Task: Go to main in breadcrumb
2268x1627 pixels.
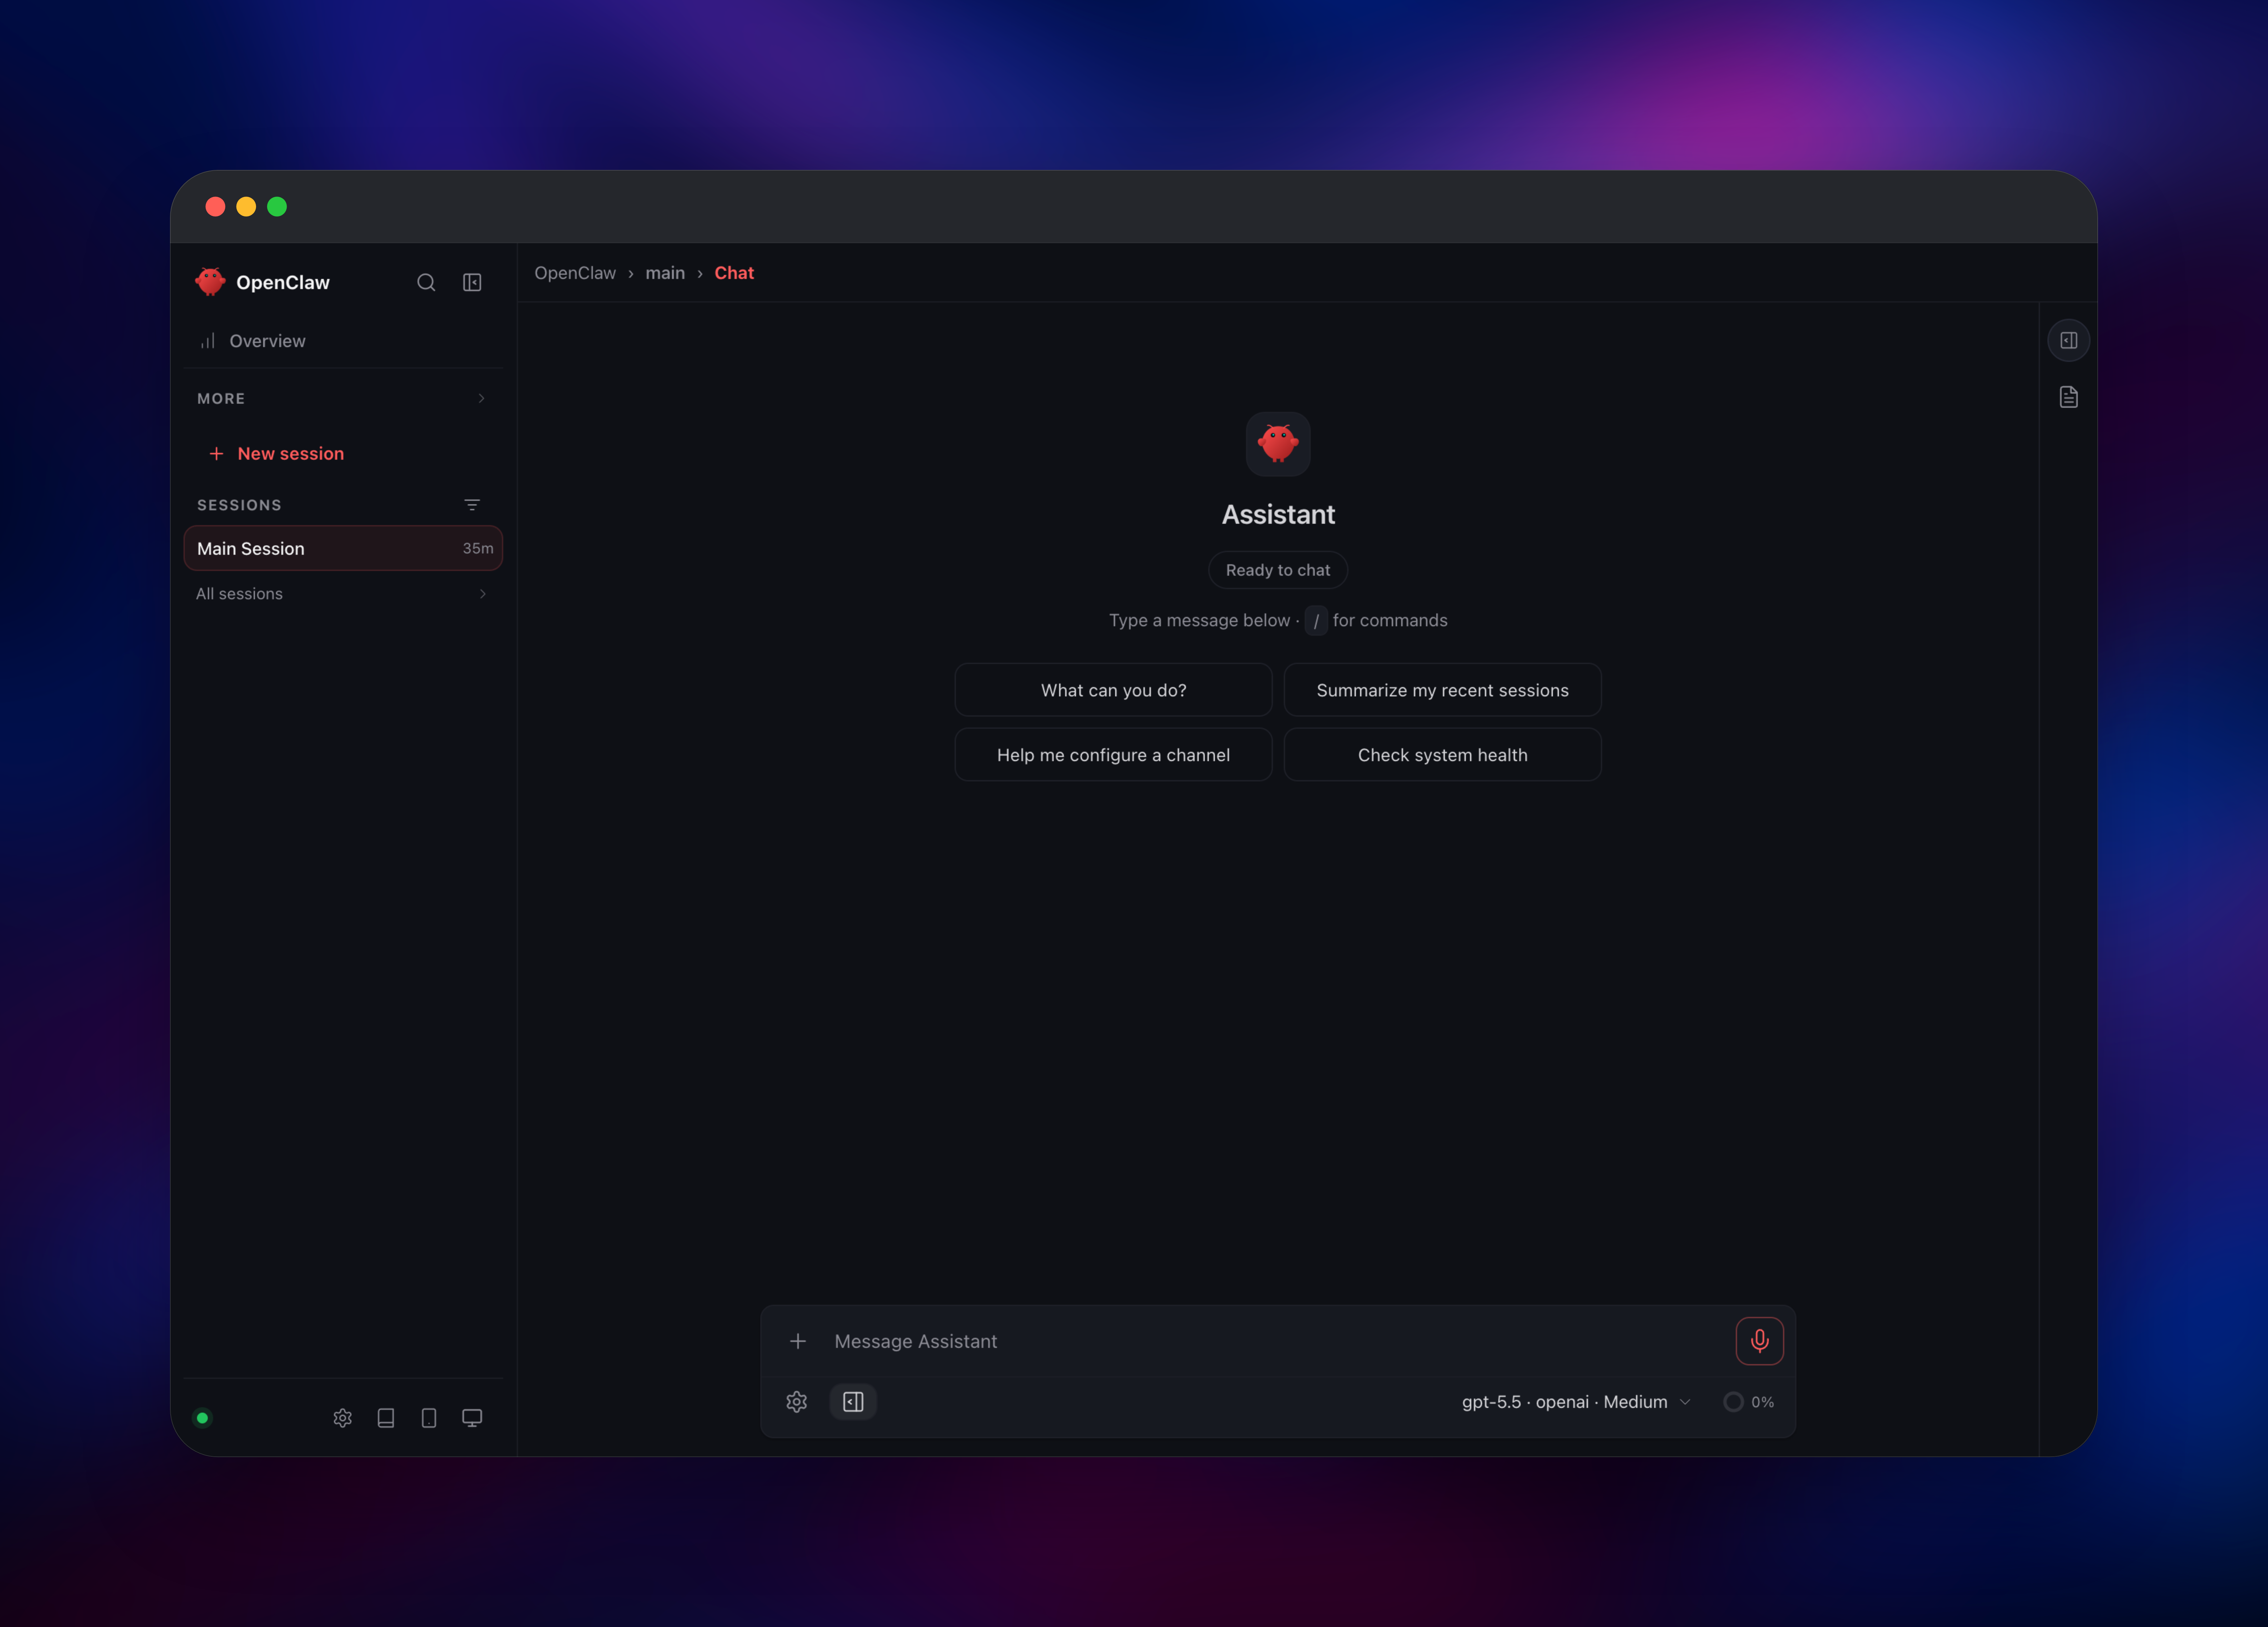Action: tap(665, 273)
